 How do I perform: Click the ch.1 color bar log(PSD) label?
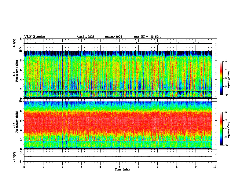click(229, 80)
